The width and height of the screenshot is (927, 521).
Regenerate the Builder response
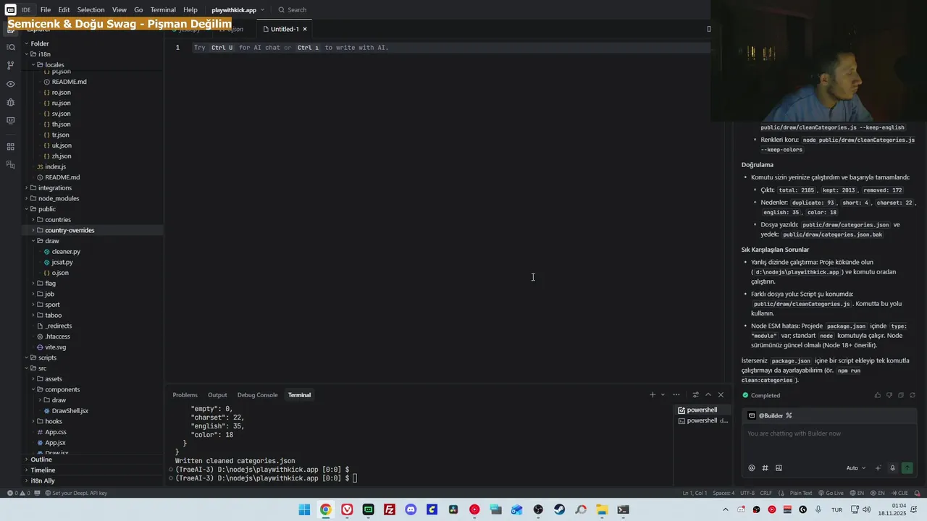click(x=913, y=395)
